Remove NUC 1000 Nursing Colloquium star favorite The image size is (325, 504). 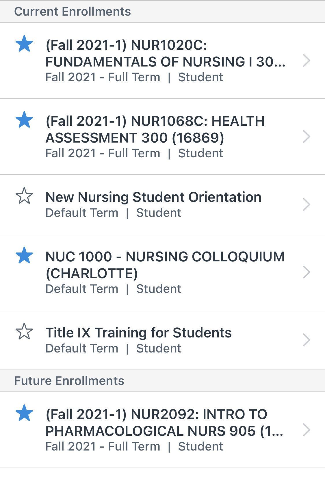coord(24,256)
